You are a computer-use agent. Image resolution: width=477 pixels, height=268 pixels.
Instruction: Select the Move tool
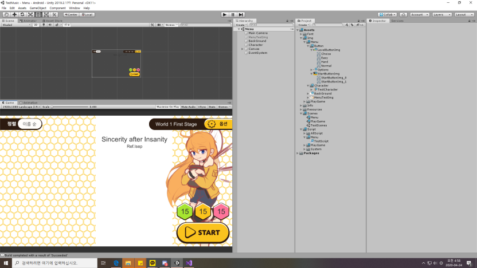[x=14, y=14]
